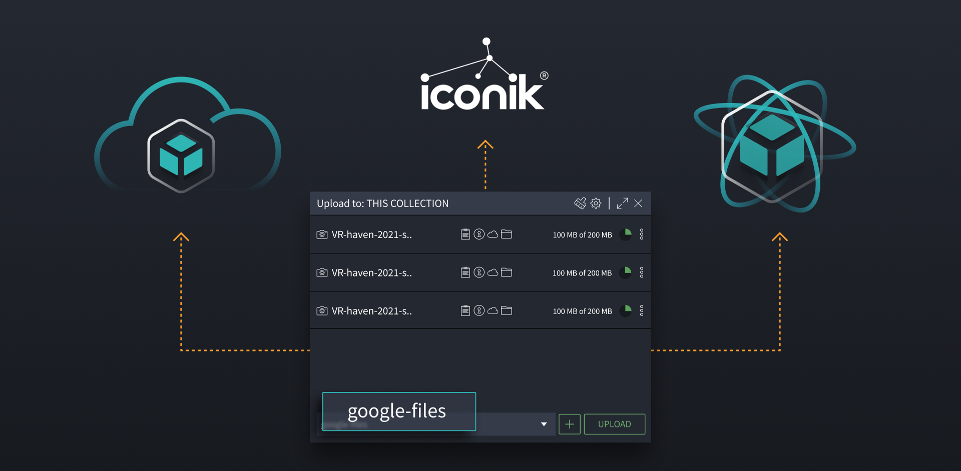Select the cloud storage icon on the third file
This screenshot has width=961, height=471.
click(493, 310)
